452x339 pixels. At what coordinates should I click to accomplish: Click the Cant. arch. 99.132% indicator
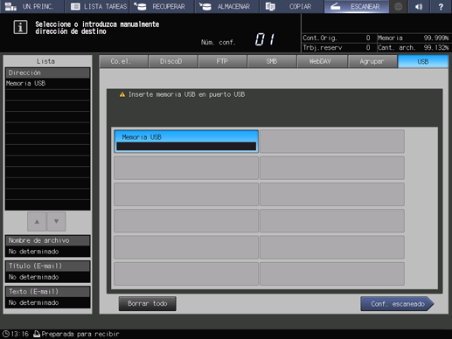[x=413, y=47]
